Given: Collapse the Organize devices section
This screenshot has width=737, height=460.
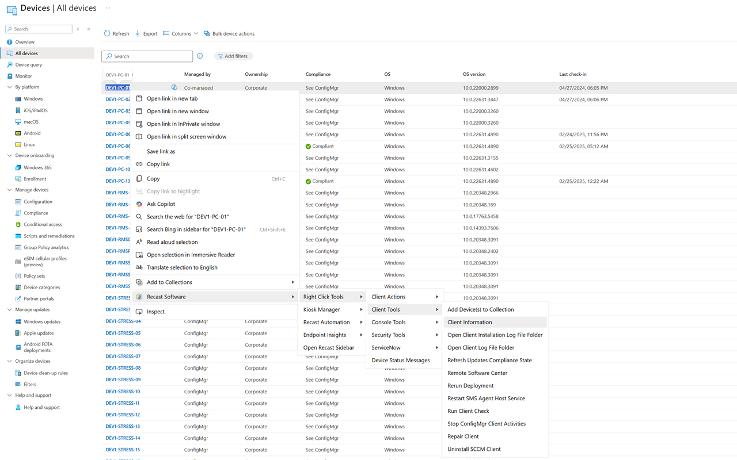Looking at the screenshot, I should click(x=9, y=361).
